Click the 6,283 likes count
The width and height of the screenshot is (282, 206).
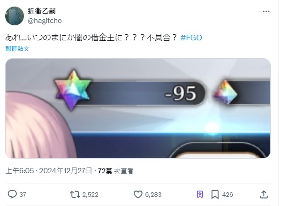click(153, 194)
